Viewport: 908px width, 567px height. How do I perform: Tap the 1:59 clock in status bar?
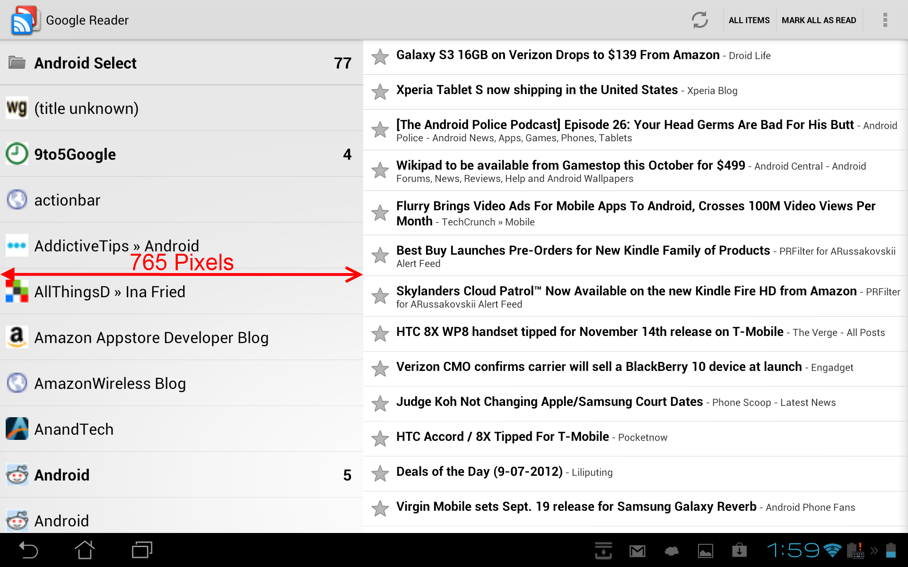coord(794,550)
